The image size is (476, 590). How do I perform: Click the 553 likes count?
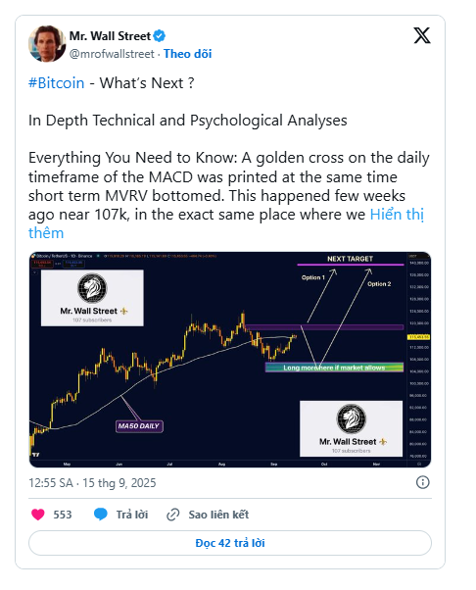click(63, 515)
